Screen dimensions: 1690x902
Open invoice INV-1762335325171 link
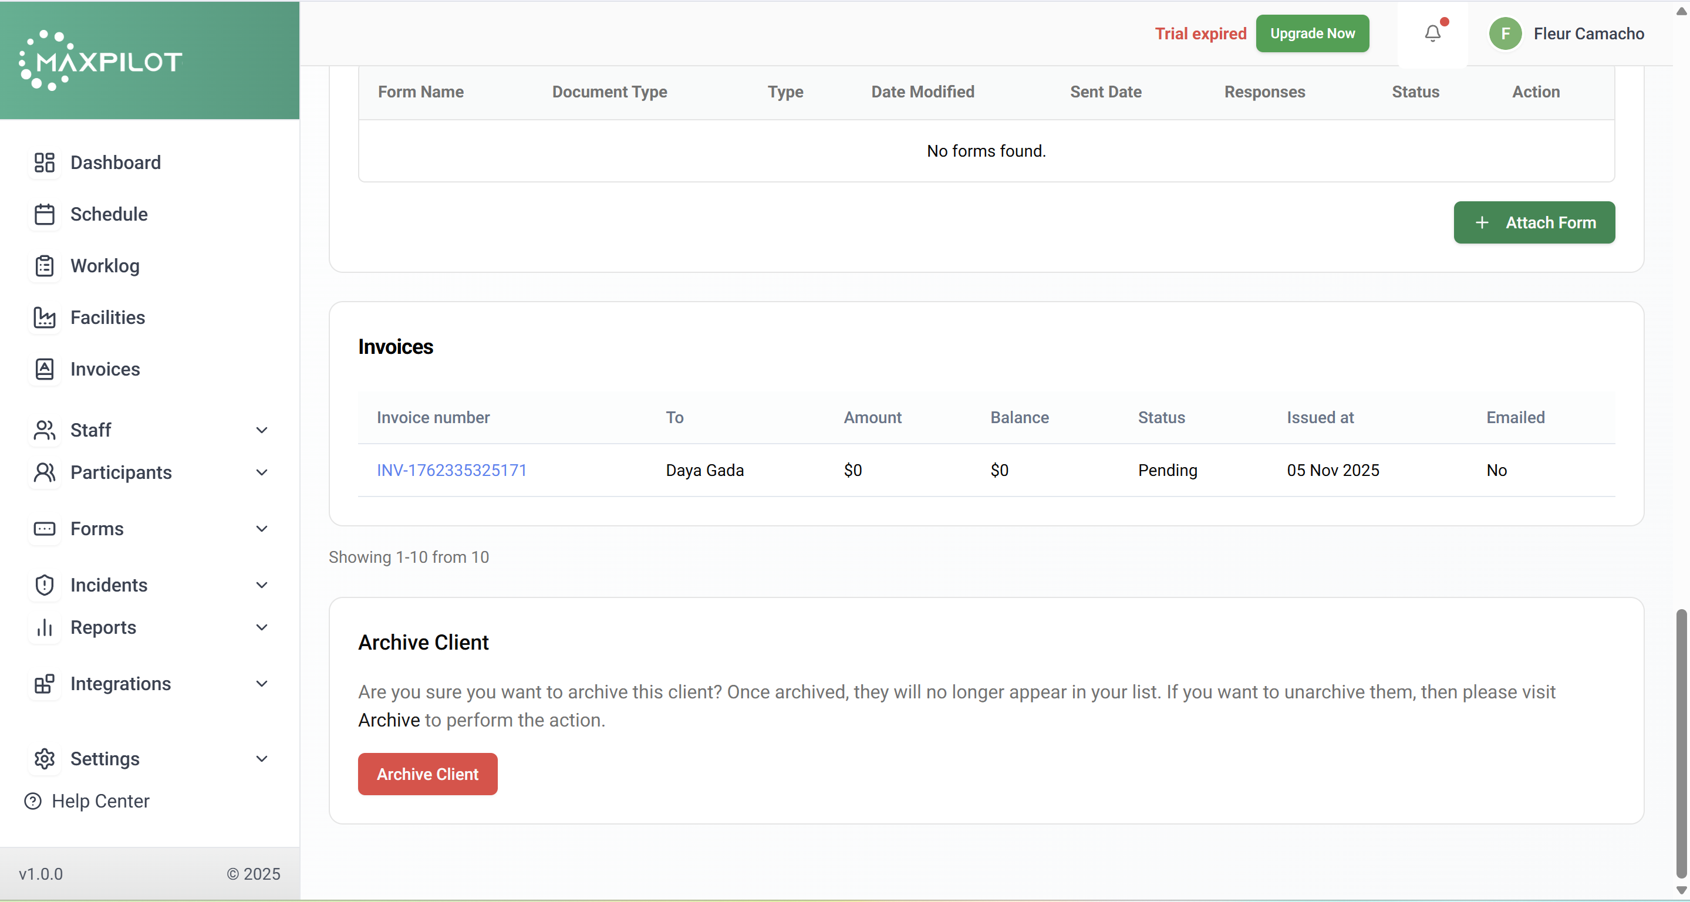451,470
